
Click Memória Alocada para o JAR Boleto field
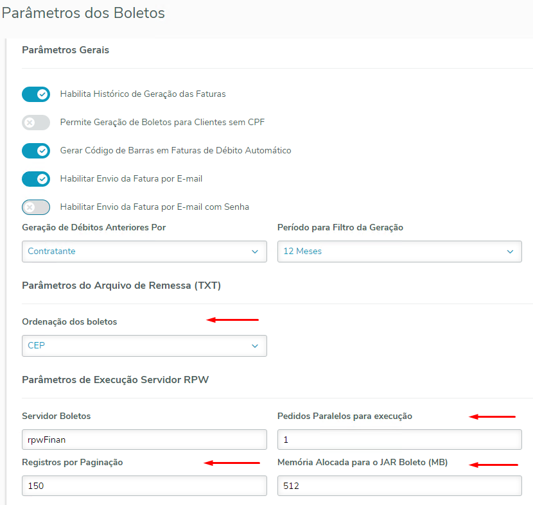399,486
